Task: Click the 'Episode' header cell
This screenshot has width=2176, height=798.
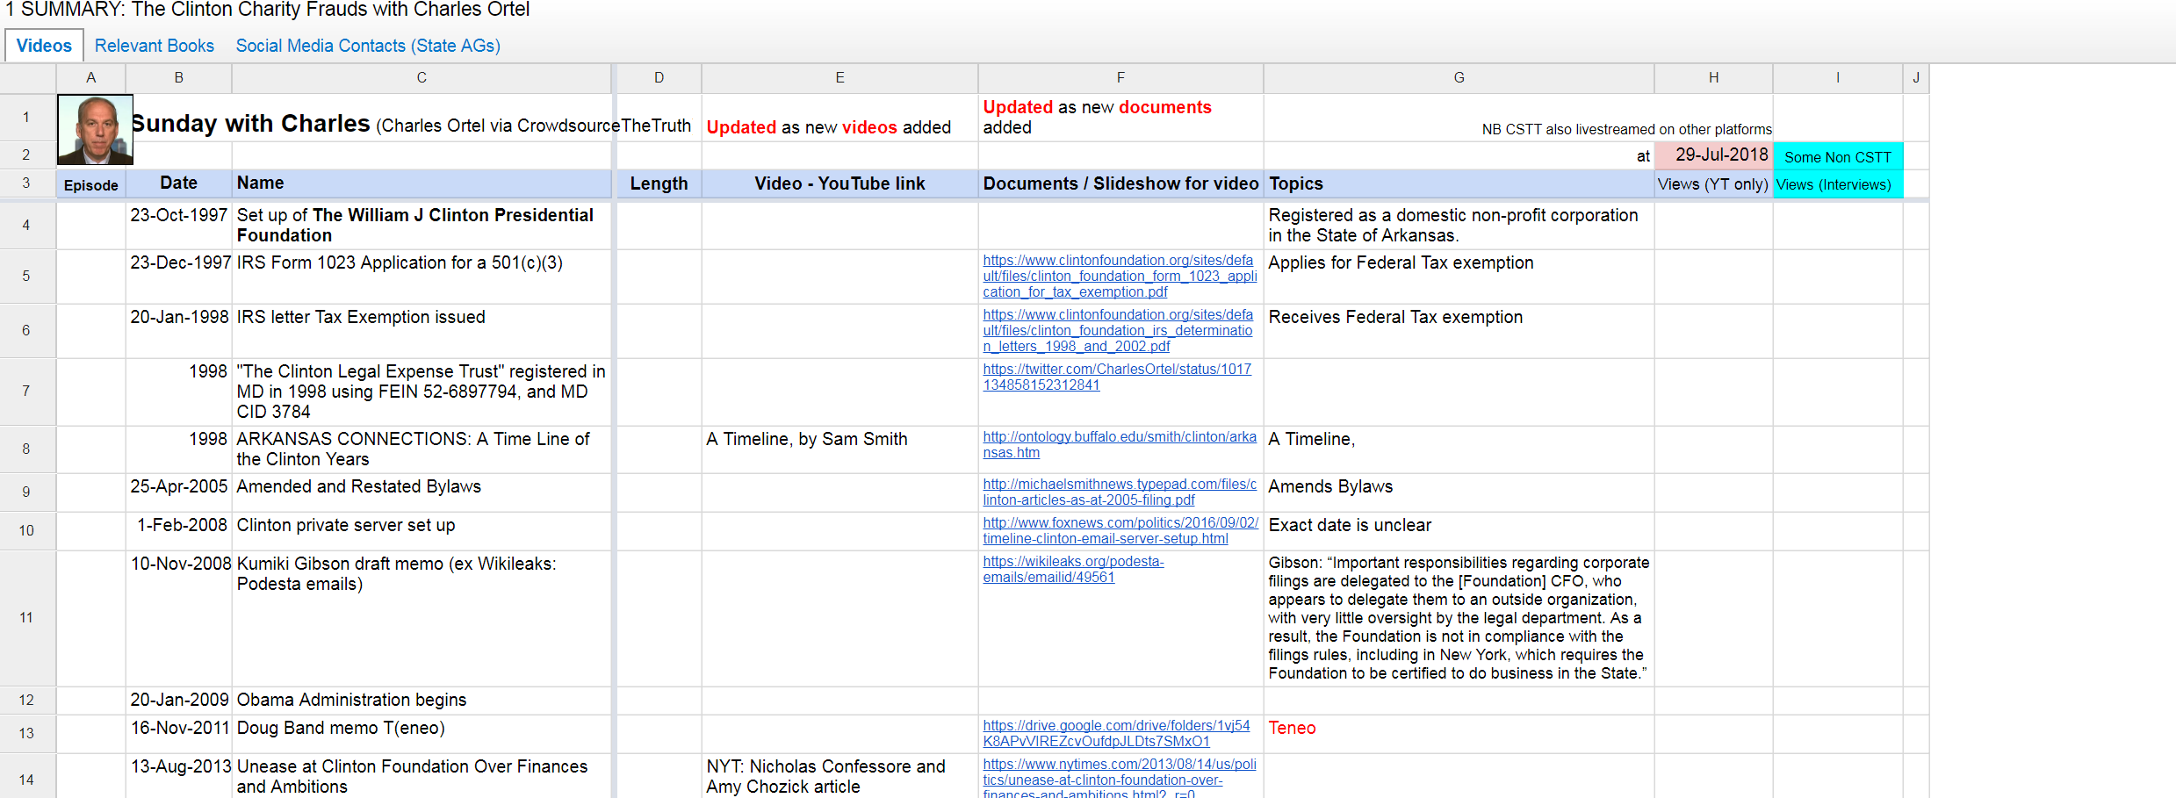Action: click(91, 184)
